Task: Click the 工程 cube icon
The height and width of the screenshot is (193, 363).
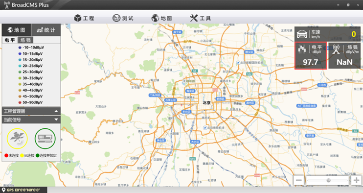Action: tap(78, 18)
